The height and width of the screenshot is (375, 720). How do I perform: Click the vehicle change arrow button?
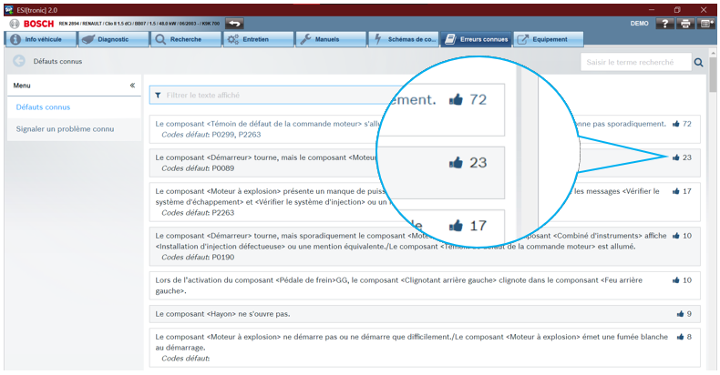(x=234, y=23)
